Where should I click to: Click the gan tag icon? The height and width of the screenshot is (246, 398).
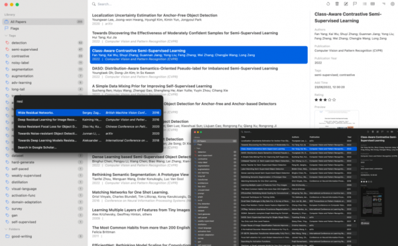[7, 216]
